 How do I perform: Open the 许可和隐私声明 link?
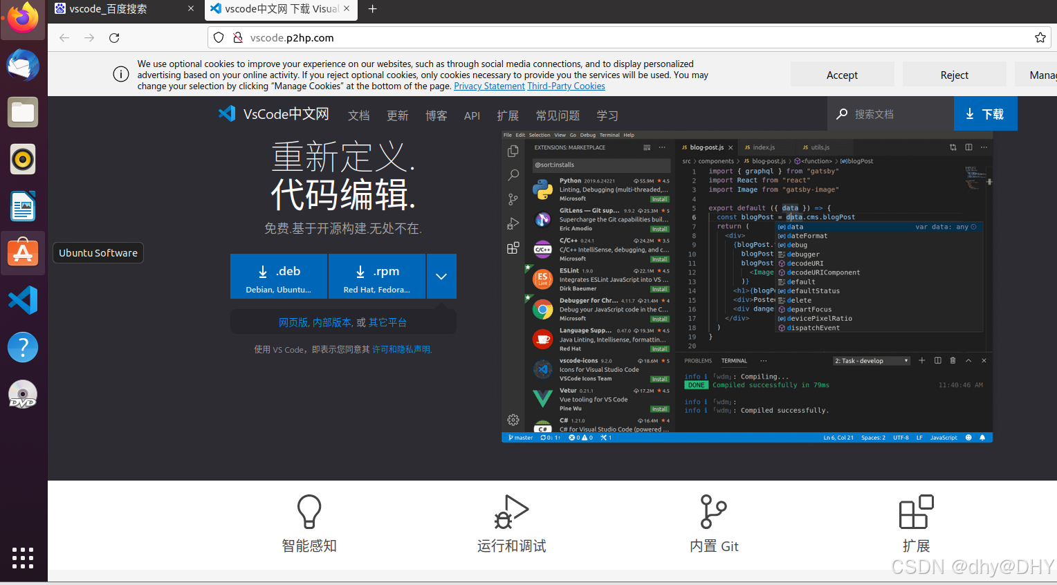tap(401, 349)
